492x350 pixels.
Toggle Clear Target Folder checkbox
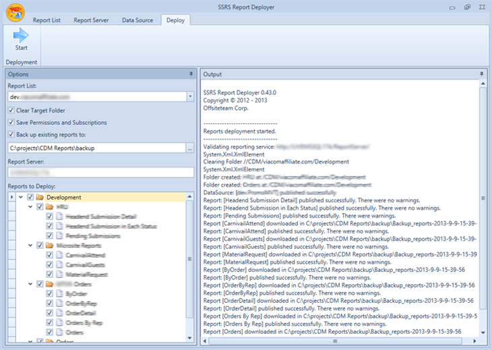click(11, 110)
